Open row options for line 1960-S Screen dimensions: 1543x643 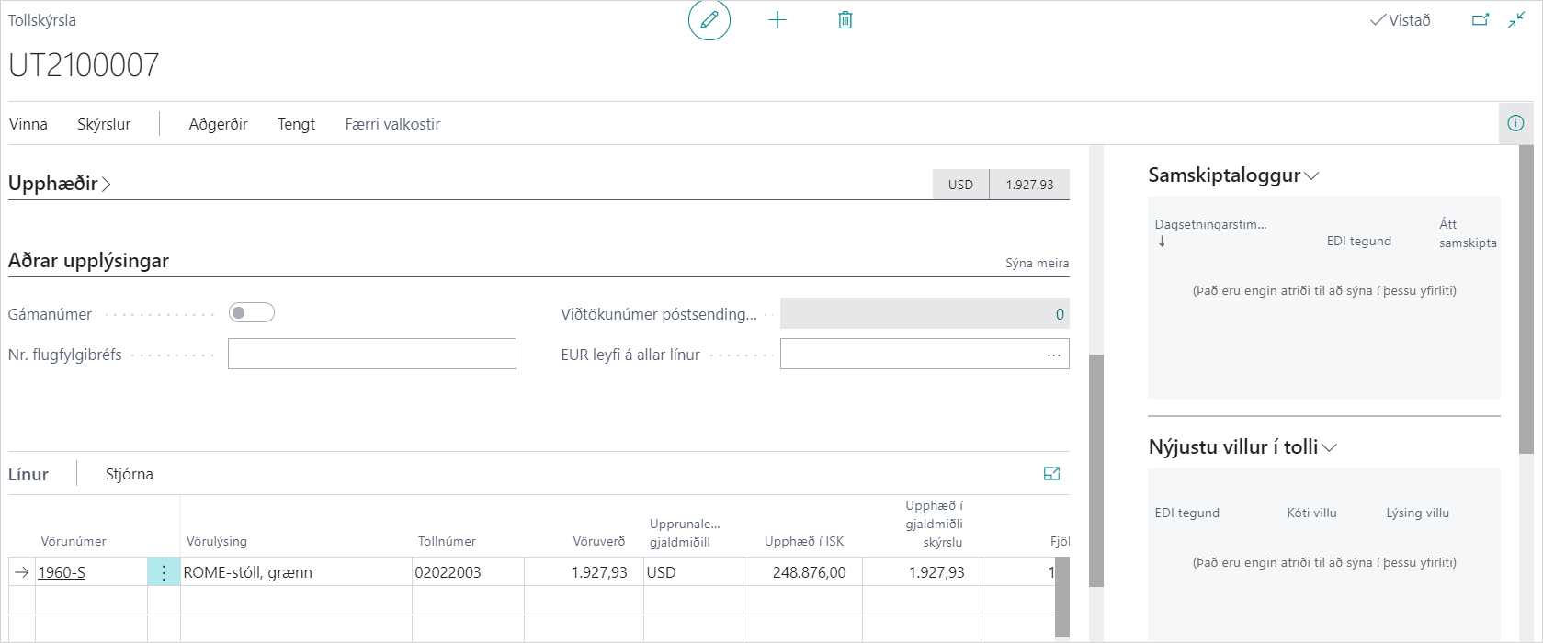click(x=164, y=572)
